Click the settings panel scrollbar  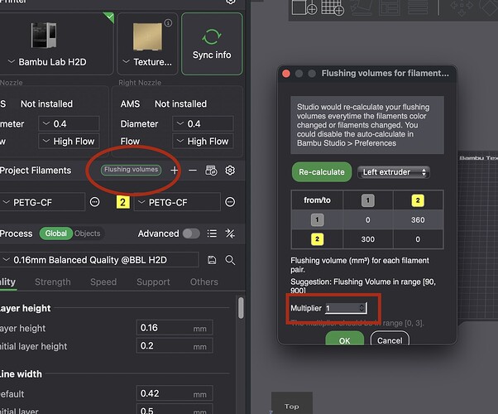point(241,308)
